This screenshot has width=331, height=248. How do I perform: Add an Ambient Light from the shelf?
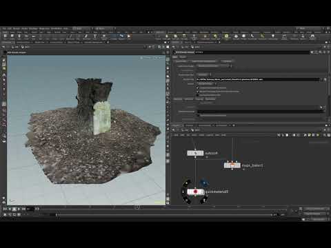(273, 37)
